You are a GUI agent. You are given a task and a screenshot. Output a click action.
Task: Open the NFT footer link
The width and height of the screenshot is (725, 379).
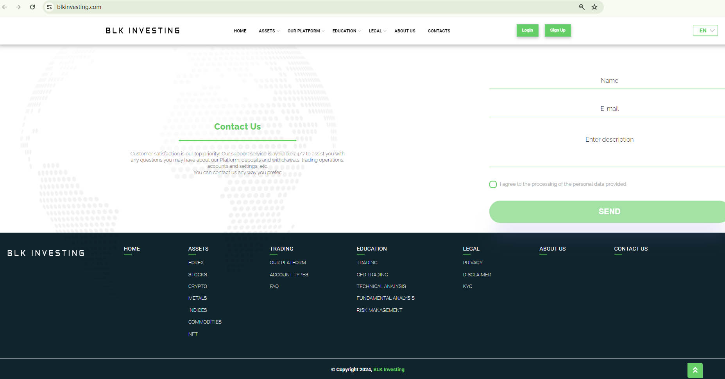pos(193,334)
